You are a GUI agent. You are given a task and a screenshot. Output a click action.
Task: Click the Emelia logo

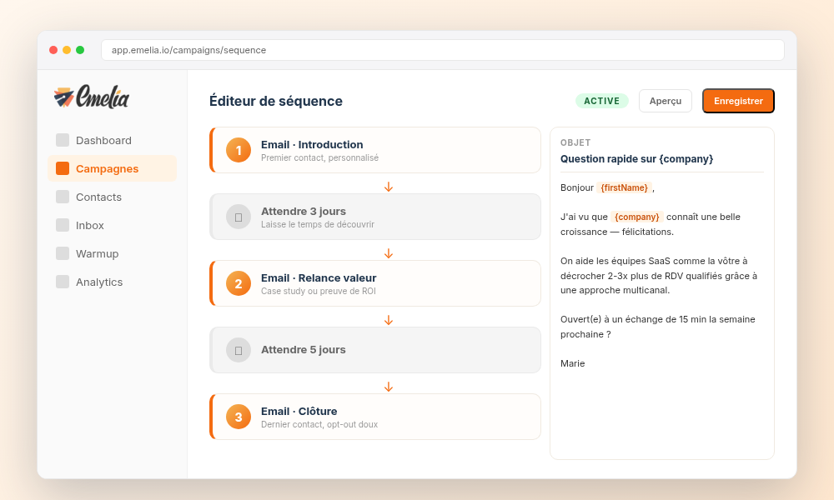91,97
